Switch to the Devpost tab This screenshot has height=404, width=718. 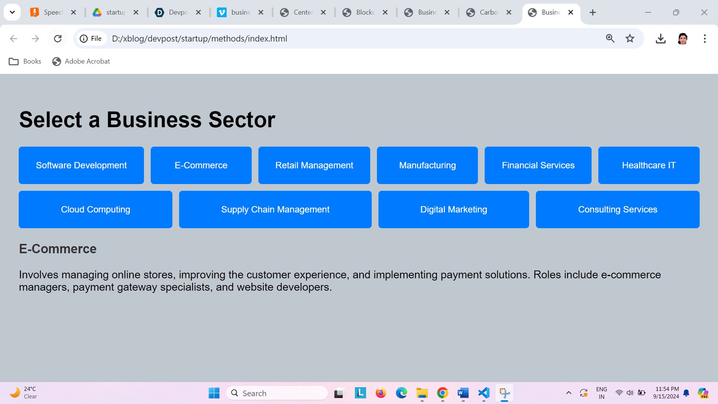tap(178, 12)
